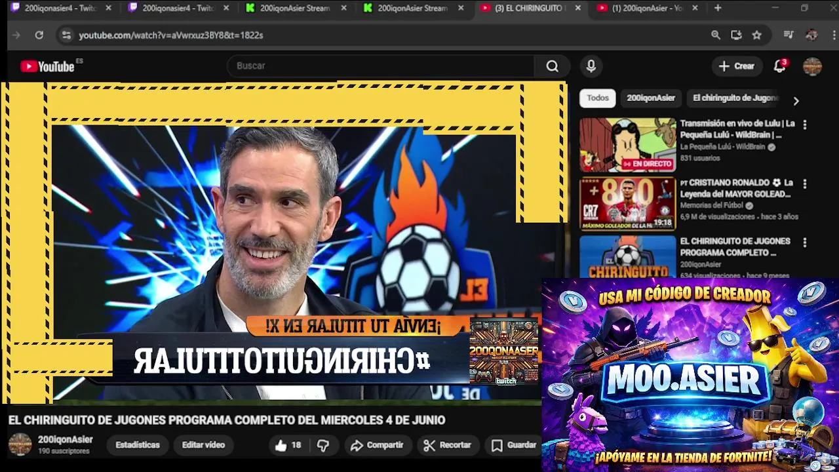Open EL CHIRINGUITO DE JUGONES PROGRAMA COMPLETO suggestion
The image size is (839, 472).
[735, 246]
